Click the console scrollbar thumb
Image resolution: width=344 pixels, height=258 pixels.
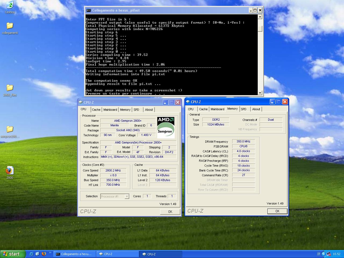pyautogui.click(x=260, y=28)
